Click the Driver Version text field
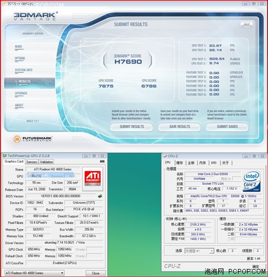The width and height of the screenshot is (268, 277). coord(64,242)
